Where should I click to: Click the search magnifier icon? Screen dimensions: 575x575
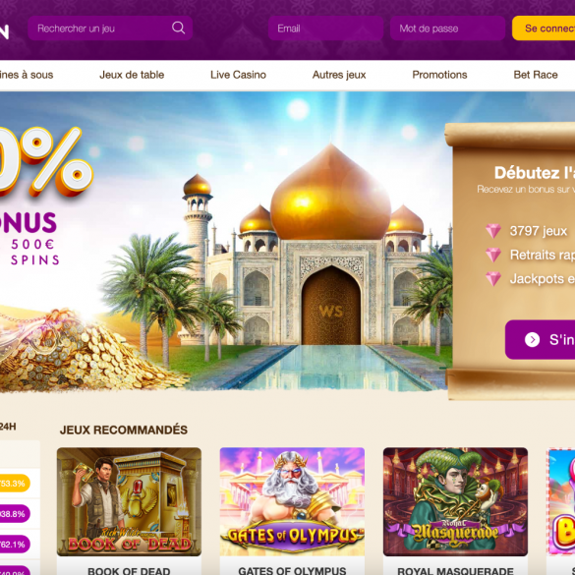pyautogui.click(x=178, y=28)
